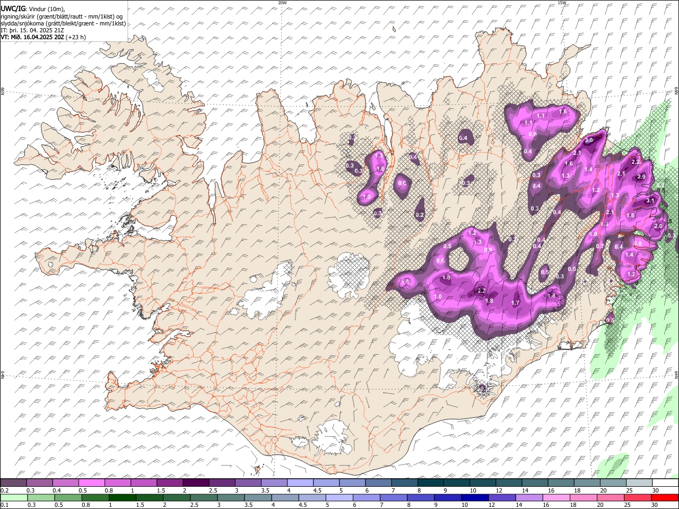Click the 'slydda/snjókoma' legend description line
The width and height of the screenshot is (679, 509).
(63, 23)
